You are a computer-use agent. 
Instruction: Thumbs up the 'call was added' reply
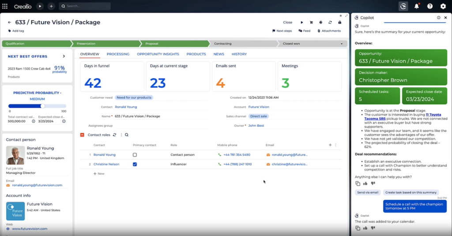(365, 228)
